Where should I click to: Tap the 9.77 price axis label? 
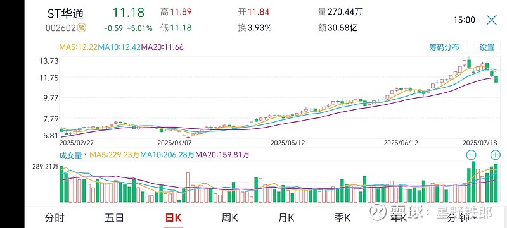click(51, 99)
